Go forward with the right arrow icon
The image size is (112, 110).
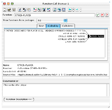coord(77,9)
